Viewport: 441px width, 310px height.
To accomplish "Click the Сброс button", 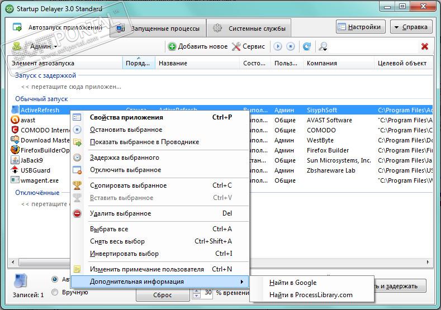I will pos(163,295).
